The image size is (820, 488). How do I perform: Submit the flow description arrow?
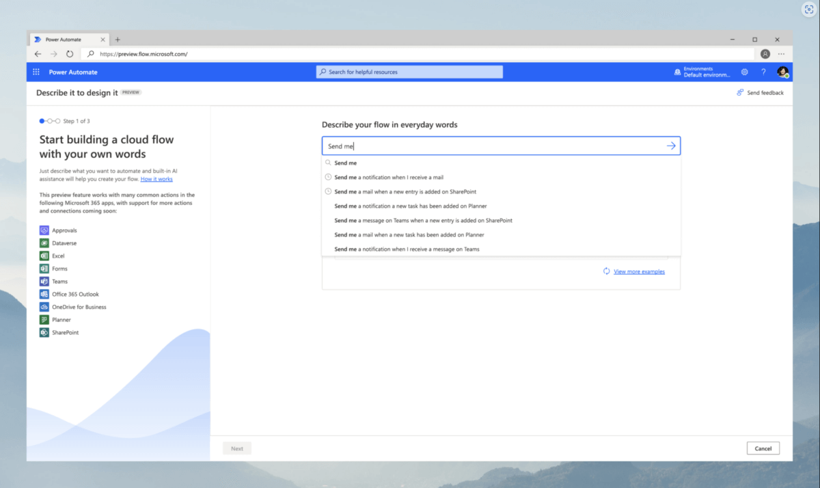click(671, 146)
